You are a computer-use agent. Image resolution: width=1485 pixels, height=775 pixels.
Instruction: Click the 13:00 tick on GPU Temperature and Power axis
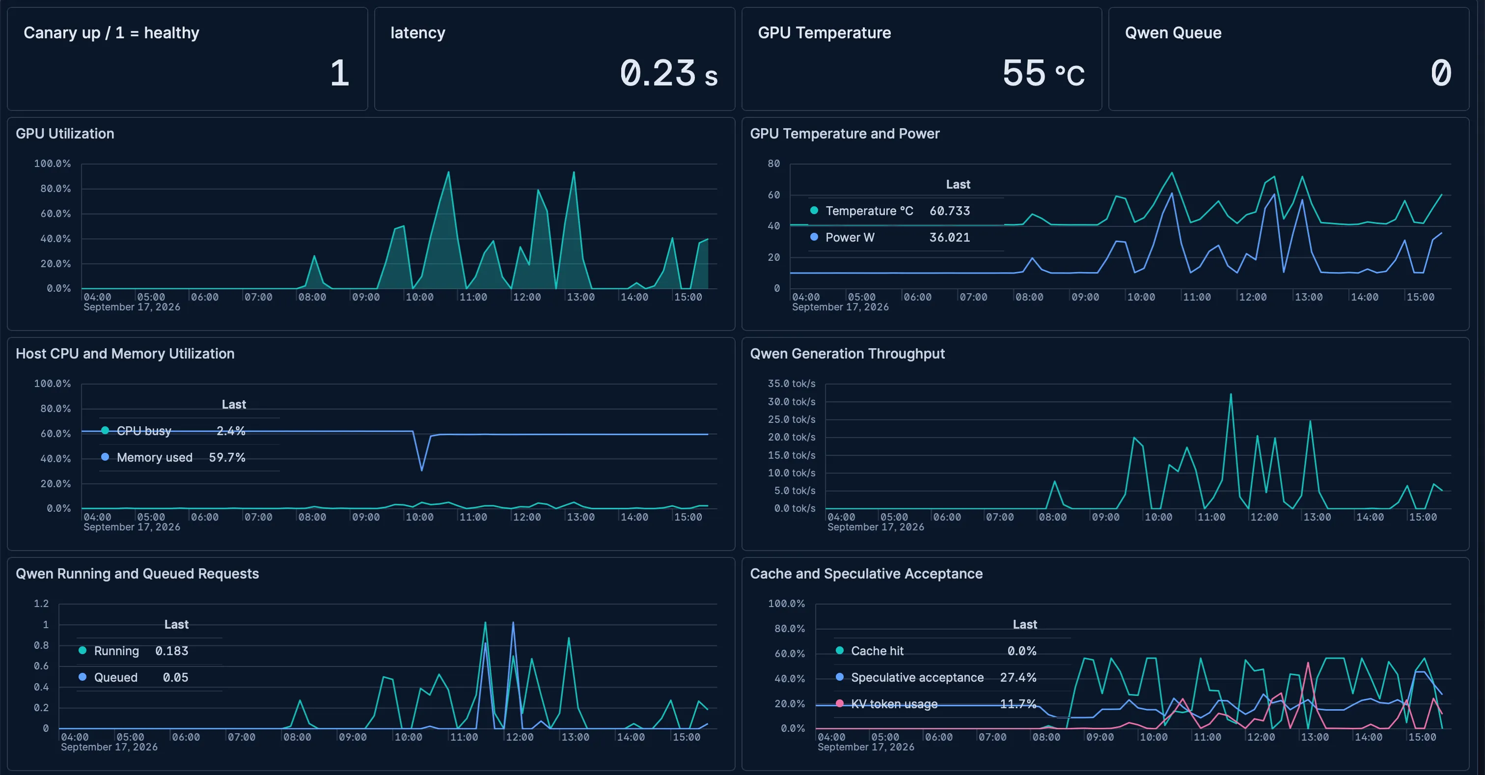click(1309, 297)
